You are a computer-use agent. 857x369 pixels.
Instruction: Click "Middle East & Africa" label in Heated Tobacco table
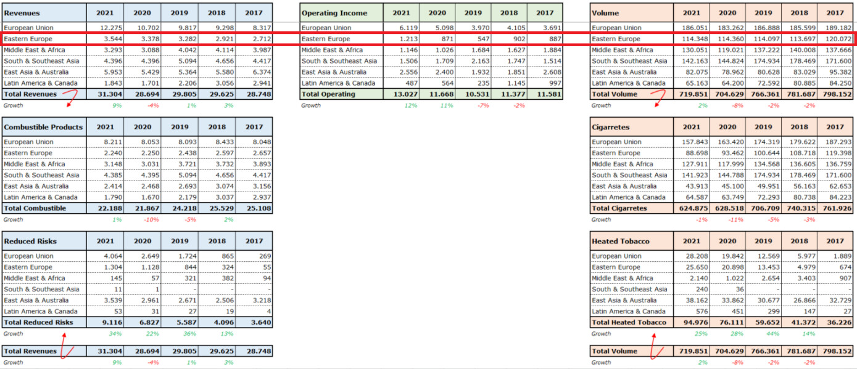pos(622,278)
